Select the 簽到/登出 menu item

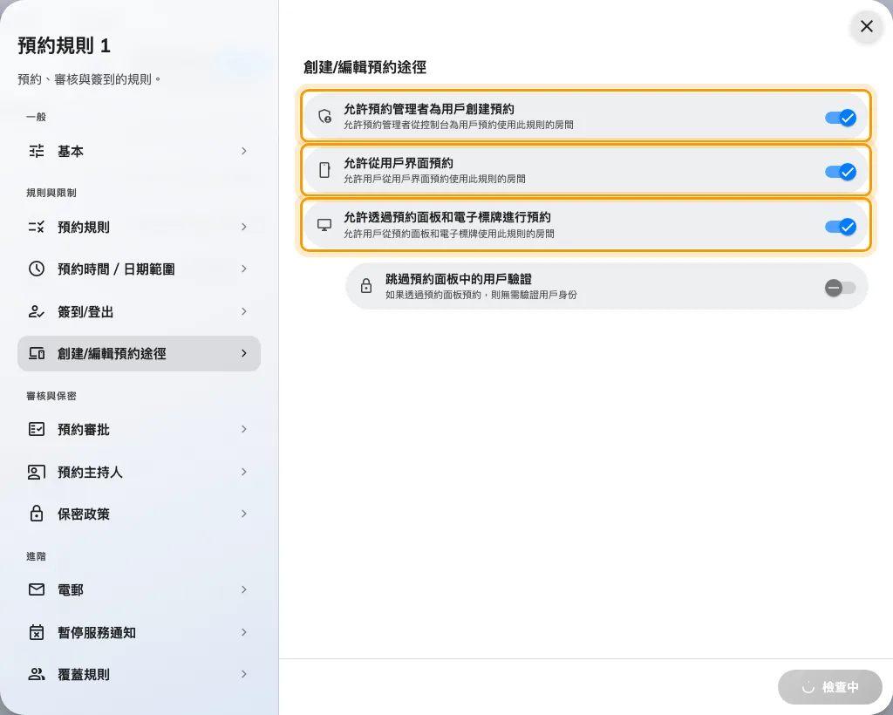[x=139, y=311]
